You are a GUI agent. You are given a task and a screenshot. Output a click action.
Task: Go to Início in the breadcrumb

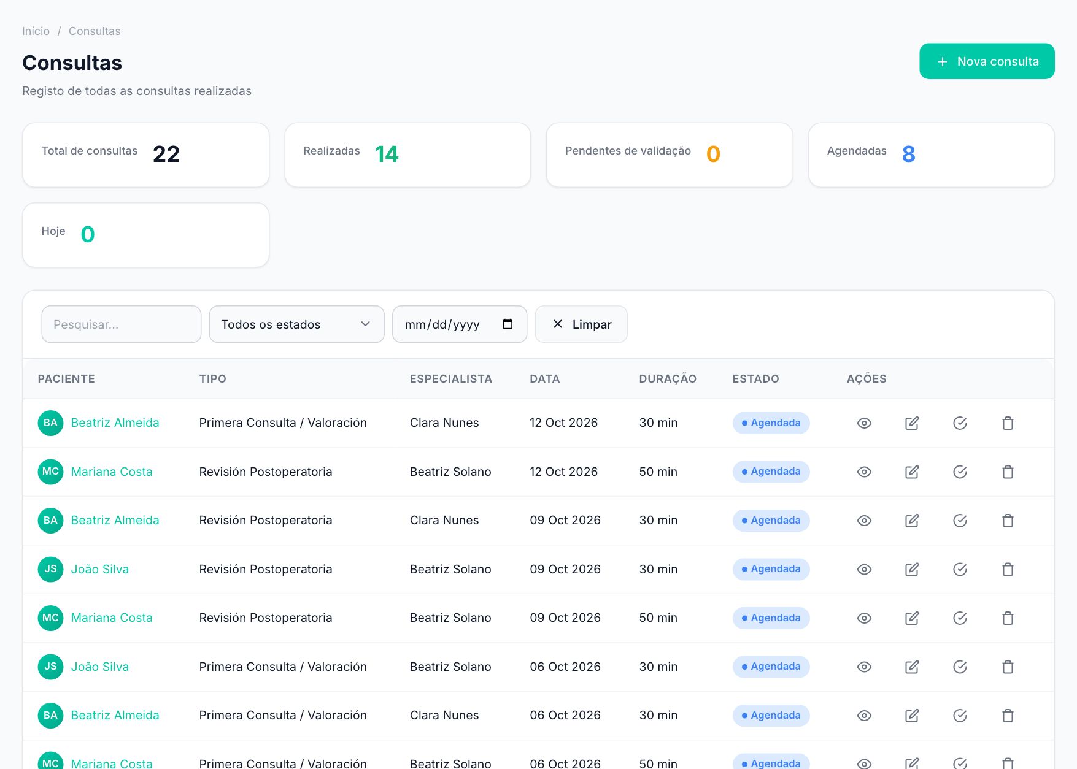pos(36,31)
